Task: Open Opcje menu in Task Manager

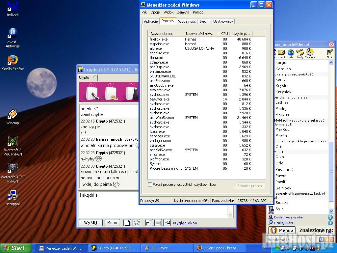Action: (x=155, y=12)
